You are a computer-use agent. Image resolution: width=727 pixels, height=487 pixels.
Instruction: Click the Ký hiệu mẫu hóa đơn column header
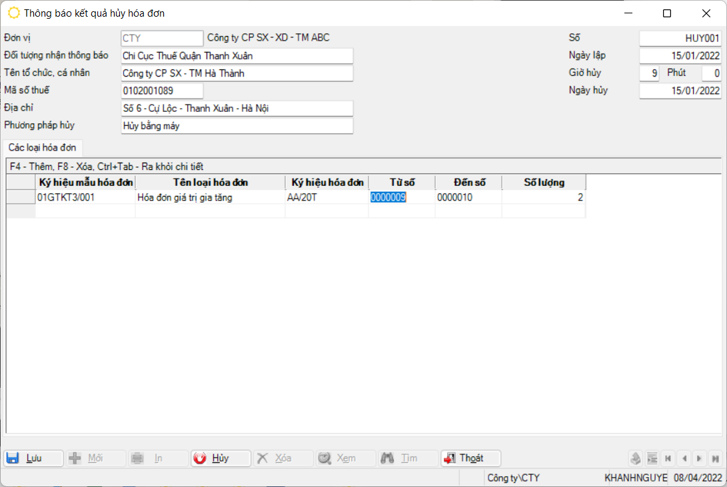[x=86, y=183]
